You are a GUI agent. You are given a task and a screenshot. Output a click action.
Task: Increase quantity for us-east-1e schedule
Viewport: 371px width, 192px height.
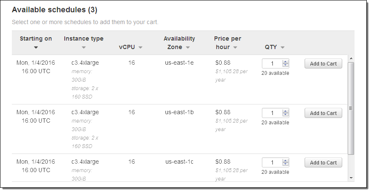286,62
